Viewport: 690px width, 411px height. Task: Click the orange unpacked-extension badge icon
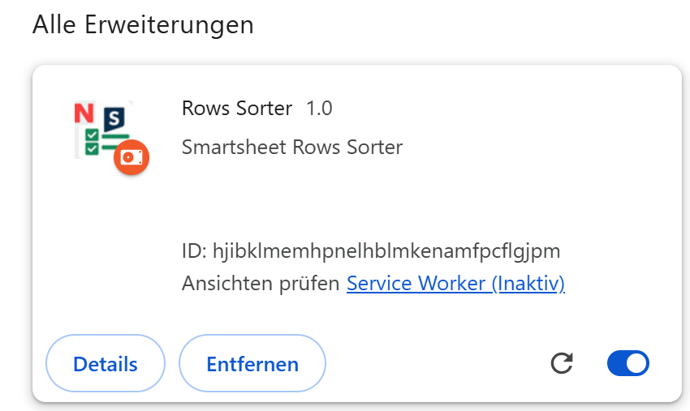131,156
